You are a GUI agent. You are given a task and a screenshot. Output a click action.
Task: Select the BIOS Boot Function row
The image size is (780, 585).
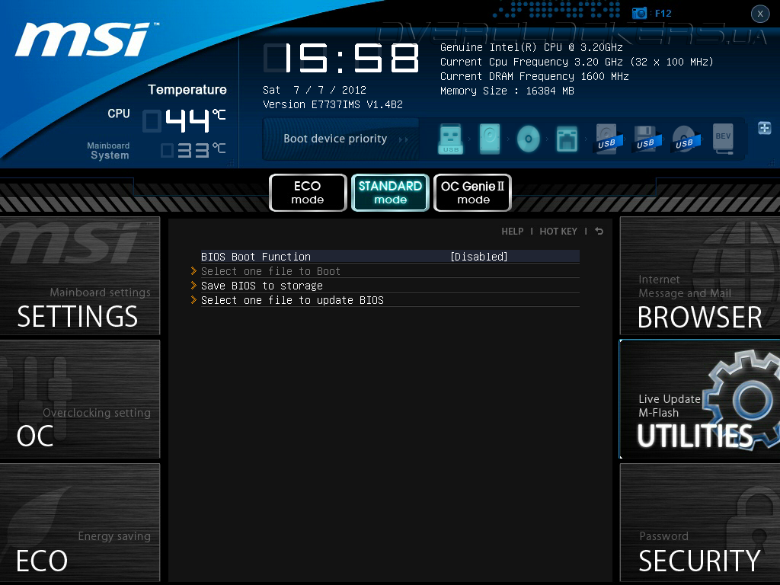390,257
